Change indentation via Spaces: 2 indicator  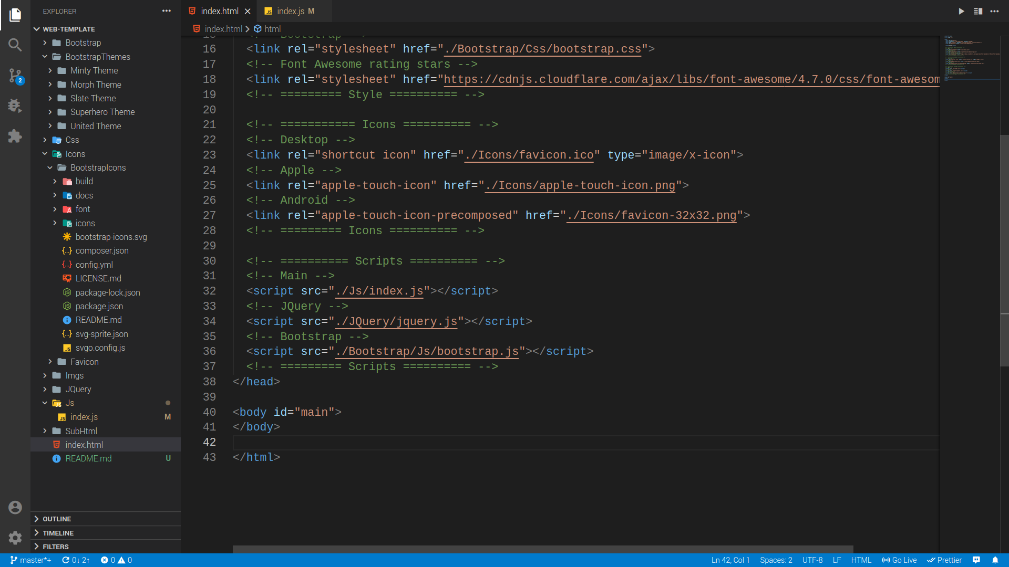(x=776, y=560)
